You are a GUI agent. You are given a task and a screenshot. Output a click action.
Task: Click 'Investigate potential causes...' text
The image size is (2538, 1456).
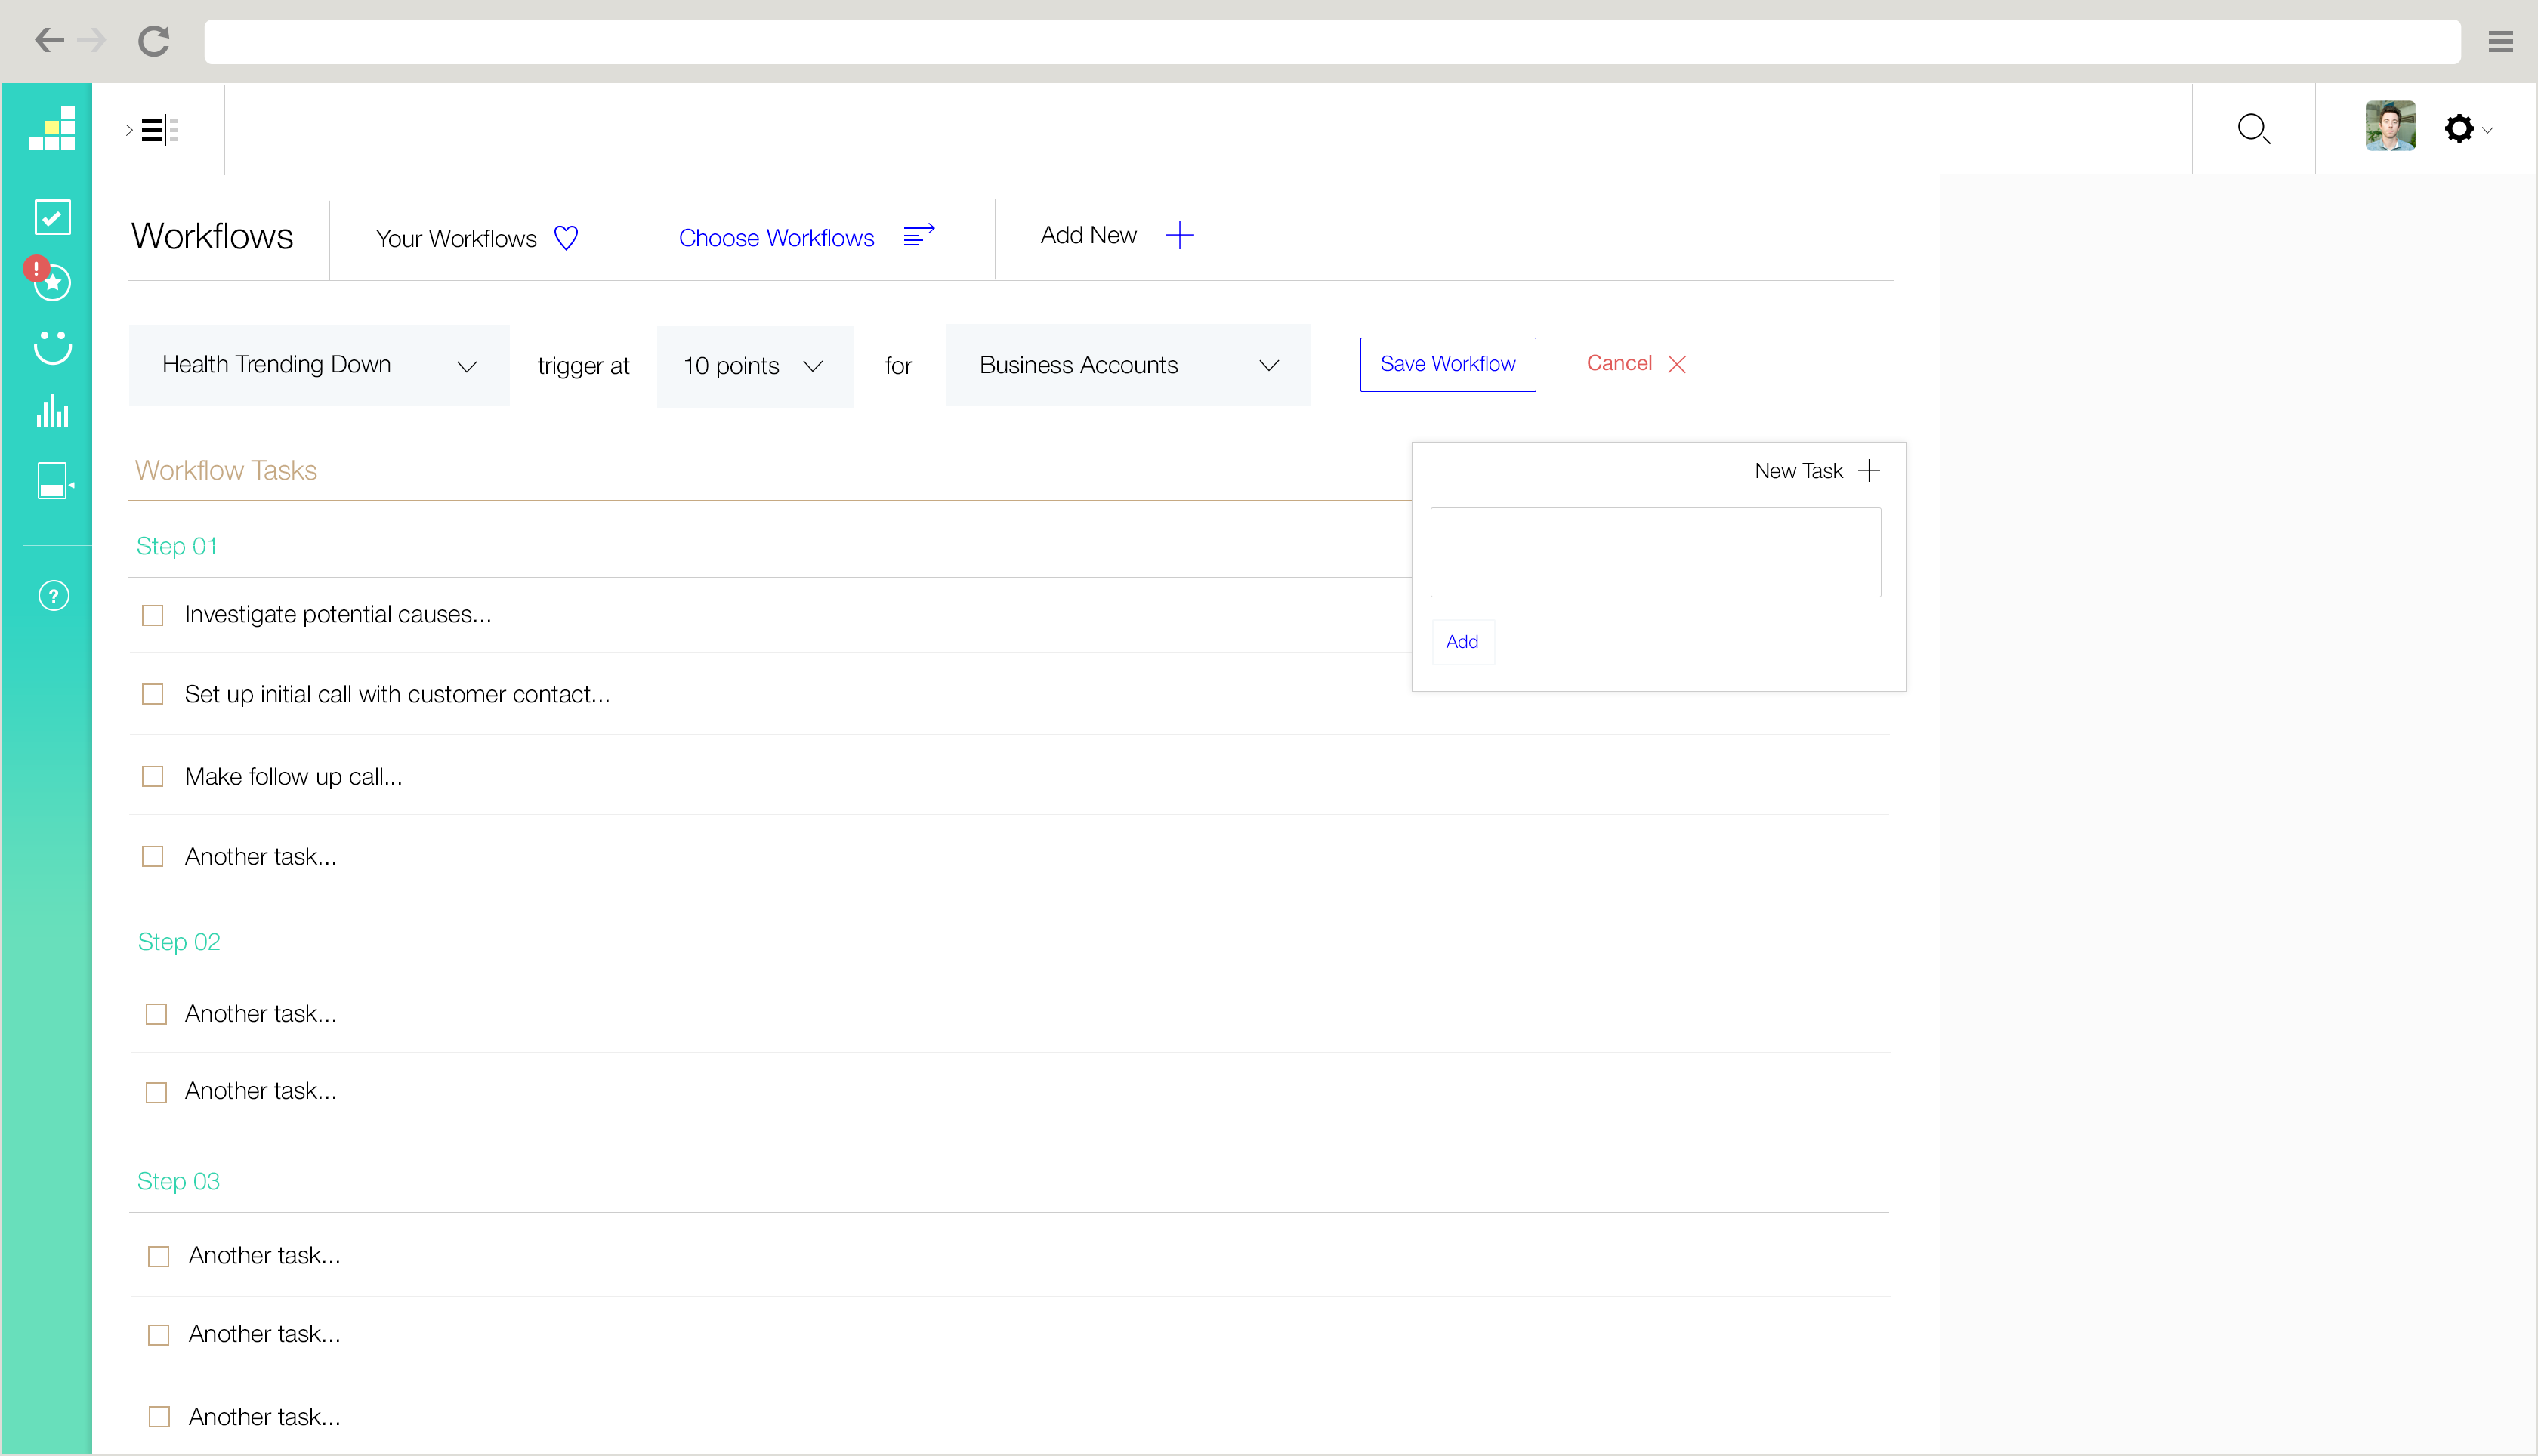338,614
